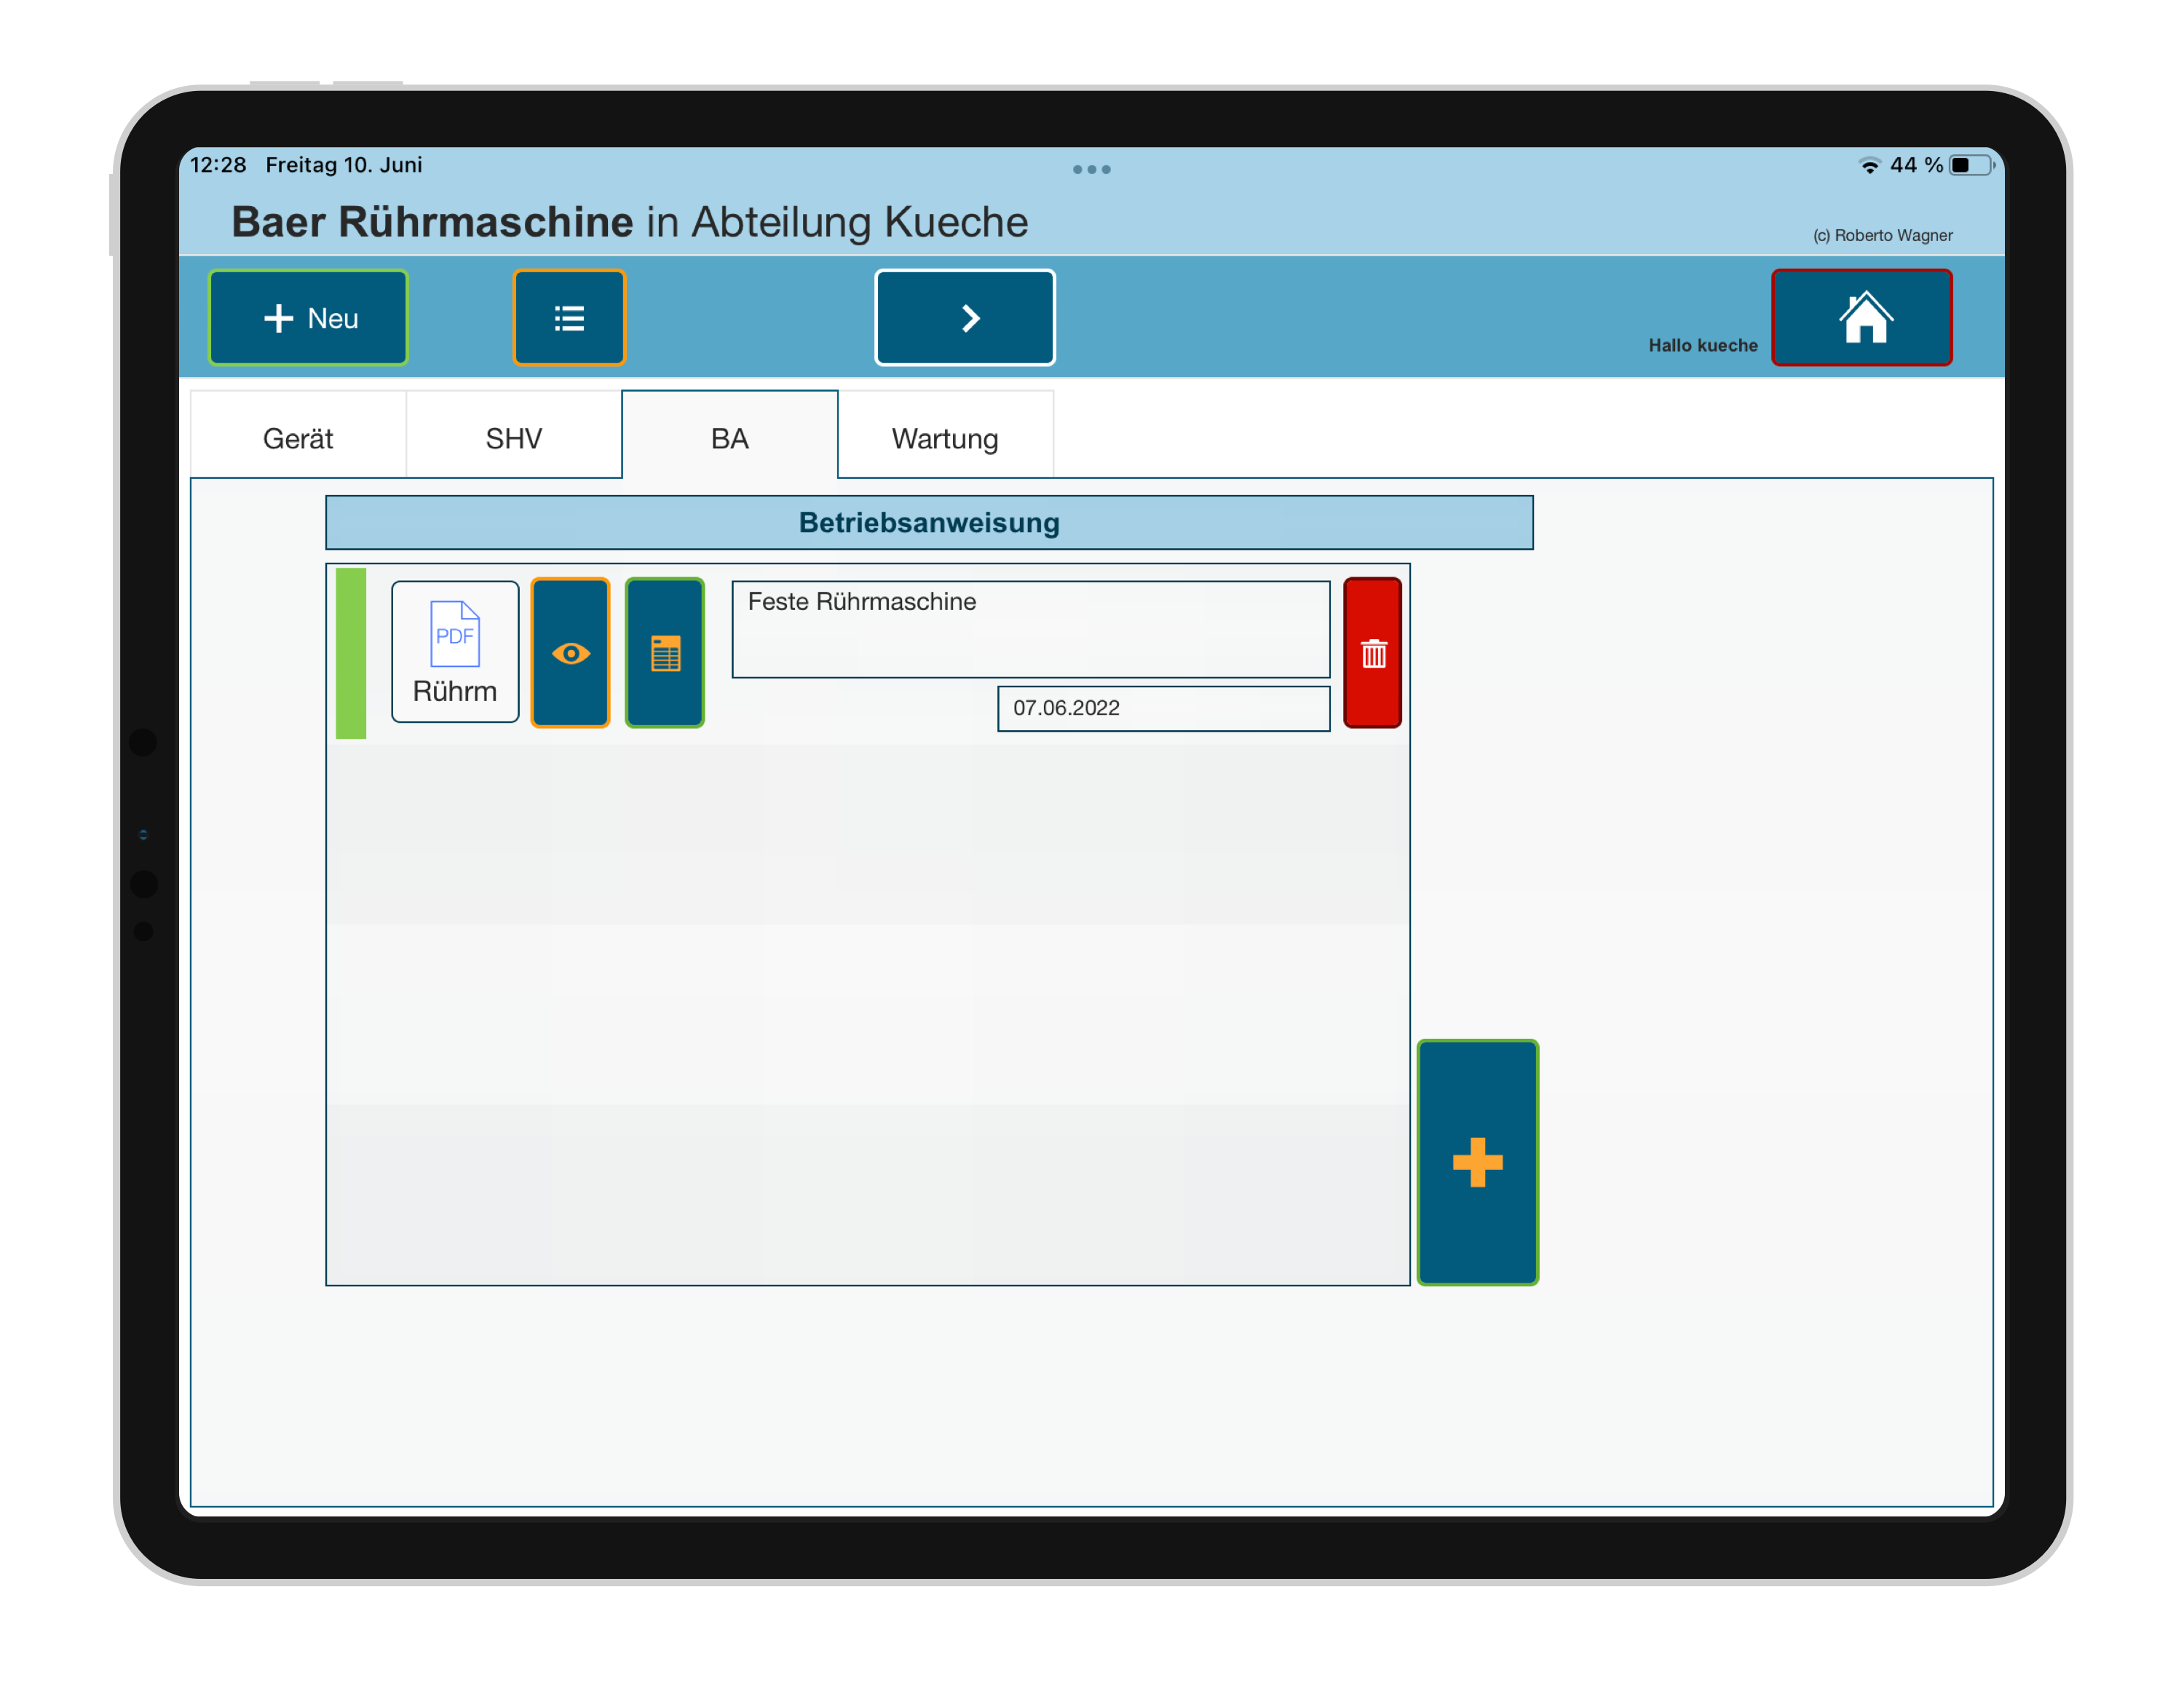2184x1683 pixels.
Task: Tap the battery status icon
Action: pyautogui.click(x=1971, y=165)
